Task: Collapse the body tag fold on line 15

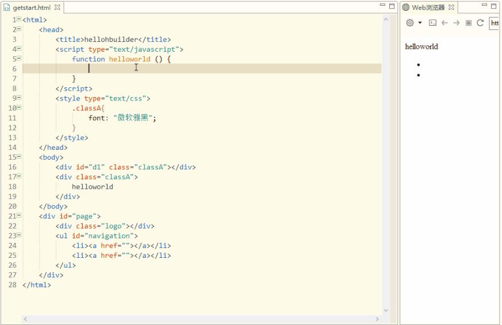Action: tap(19, 156)
